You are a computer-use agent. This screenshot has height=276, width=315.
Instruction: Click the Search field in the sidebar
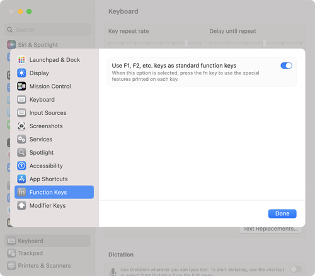(x=47, y=30)
